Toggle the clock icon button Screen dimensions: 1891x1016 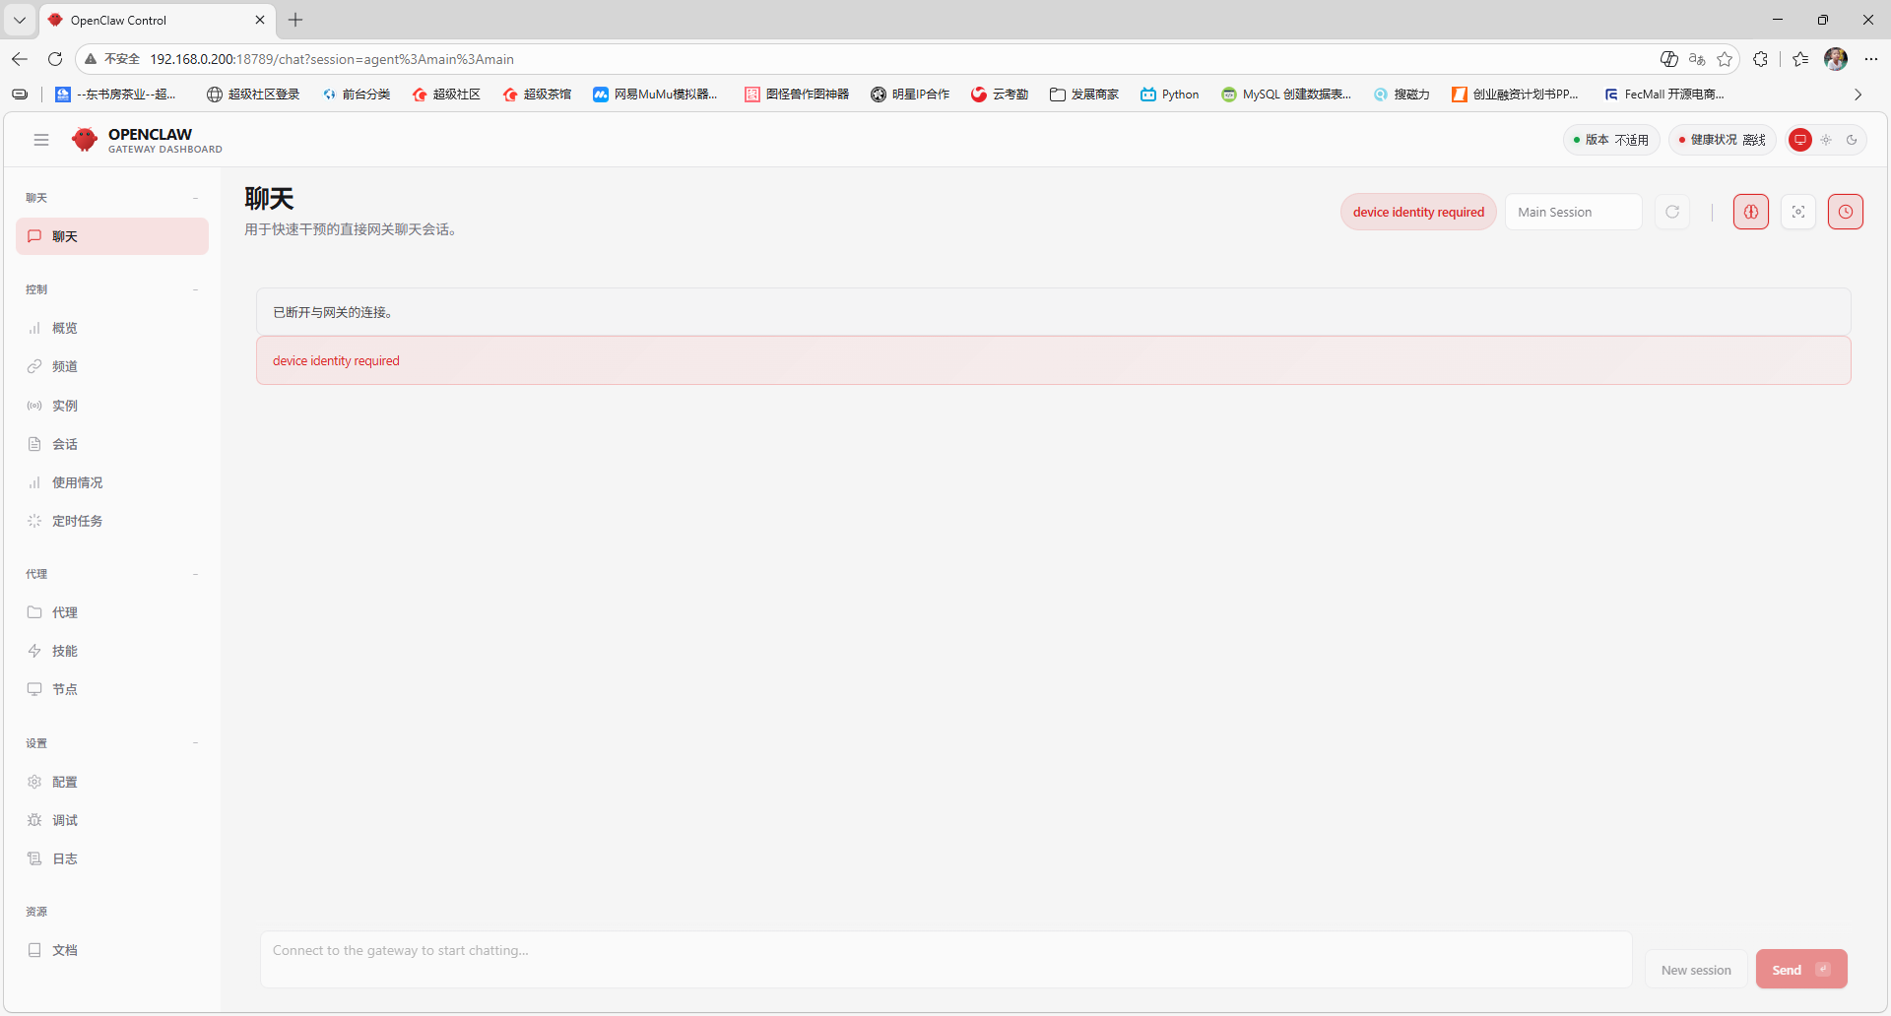(x=1845, y=212)
